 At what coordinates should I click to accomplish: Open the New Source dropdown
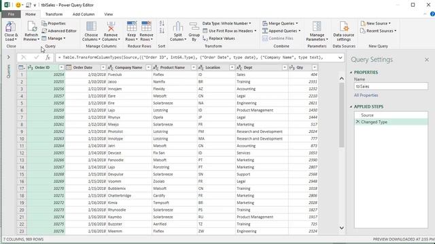[x=375, y=24]
